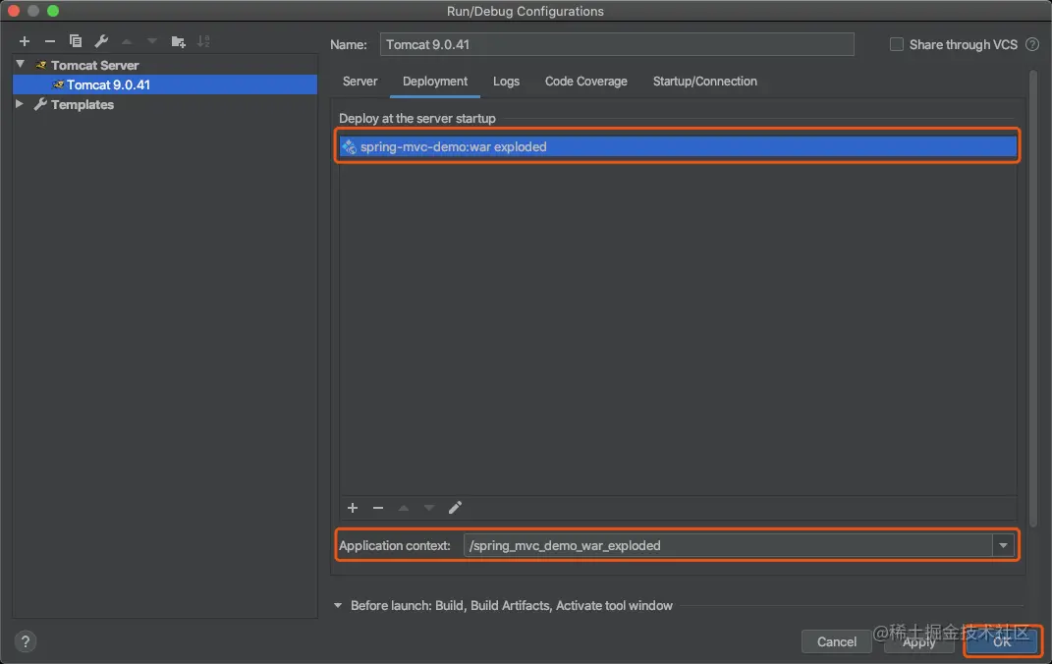
Task: Move configuration up in sidebar toolbar
Action: (x=127, y=41)
